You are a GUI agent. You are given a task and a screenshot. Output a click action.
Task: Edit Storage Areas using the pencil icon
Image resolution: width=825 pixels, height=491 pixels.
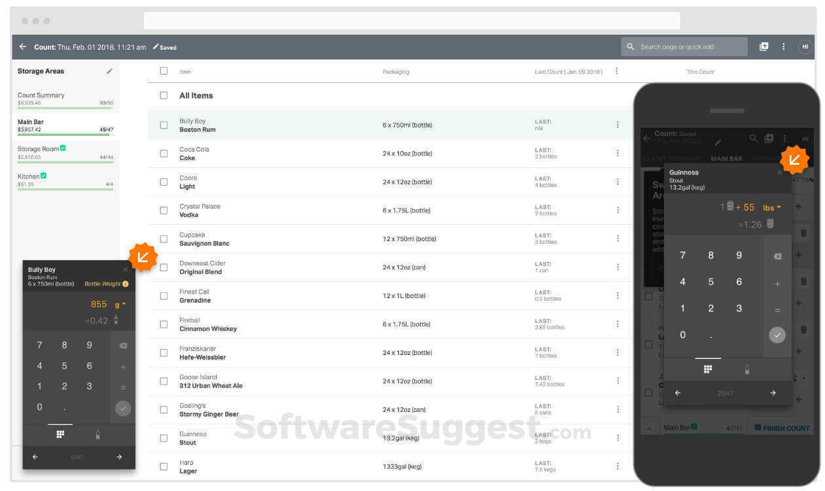[109, 71]
